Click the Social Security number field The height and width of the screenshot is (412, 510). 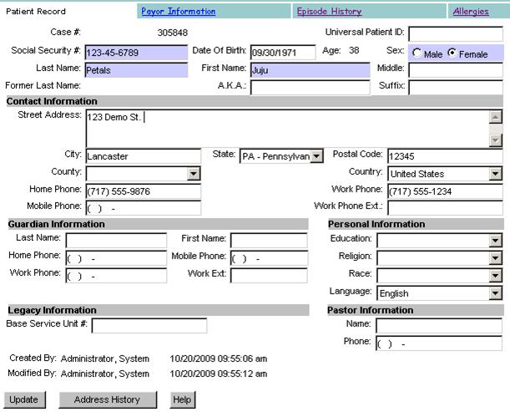(x=136, y=53)
